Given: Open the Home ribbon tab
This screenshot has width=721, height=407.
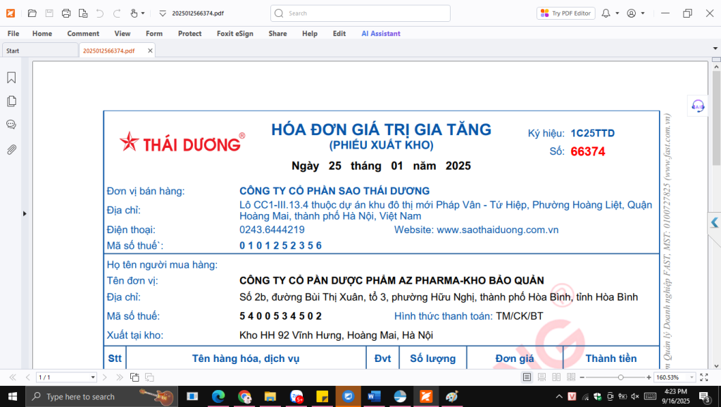Looking at the screenshot, I should [42, 34].
